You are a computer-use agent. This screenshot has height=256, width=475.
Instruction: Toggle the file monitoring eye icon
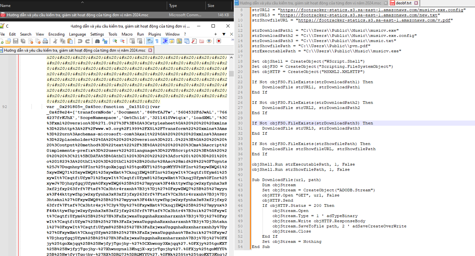(209, 41)
